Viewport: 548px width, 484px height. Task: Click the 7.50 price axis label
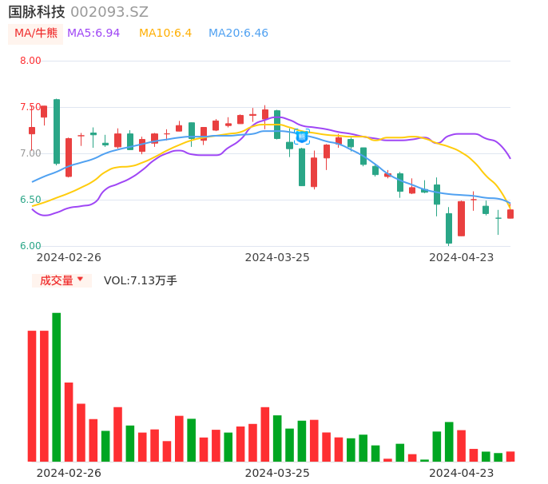click(30, 107)
